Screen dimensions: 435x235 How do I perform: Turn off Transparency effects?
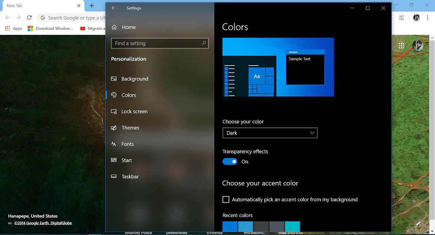tap(230, 161)
